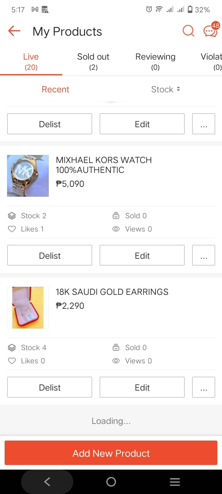Select Recent sorting tab
The width and height of the screenshot is (222, 494).
click(x=55, y=89)
